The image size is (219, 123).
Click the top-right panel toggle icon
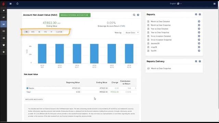click(215, 4)
